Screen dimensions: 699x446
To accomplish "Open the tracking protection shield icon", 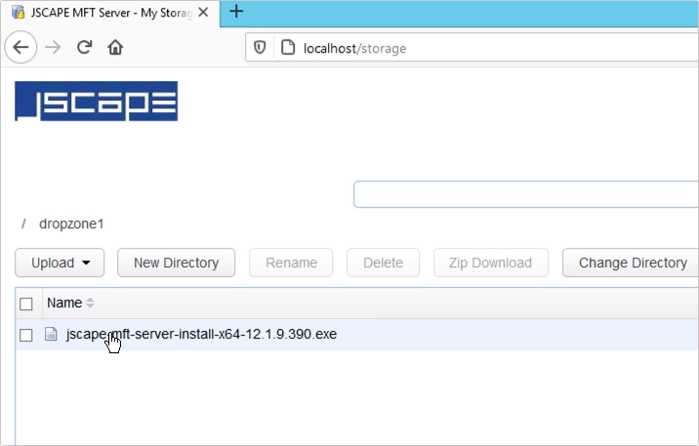I will [260, 48].
